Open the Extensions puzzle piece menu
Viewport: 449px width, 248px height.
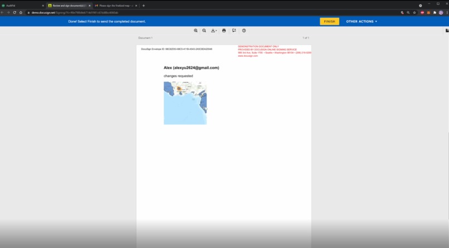coord(435,13)
